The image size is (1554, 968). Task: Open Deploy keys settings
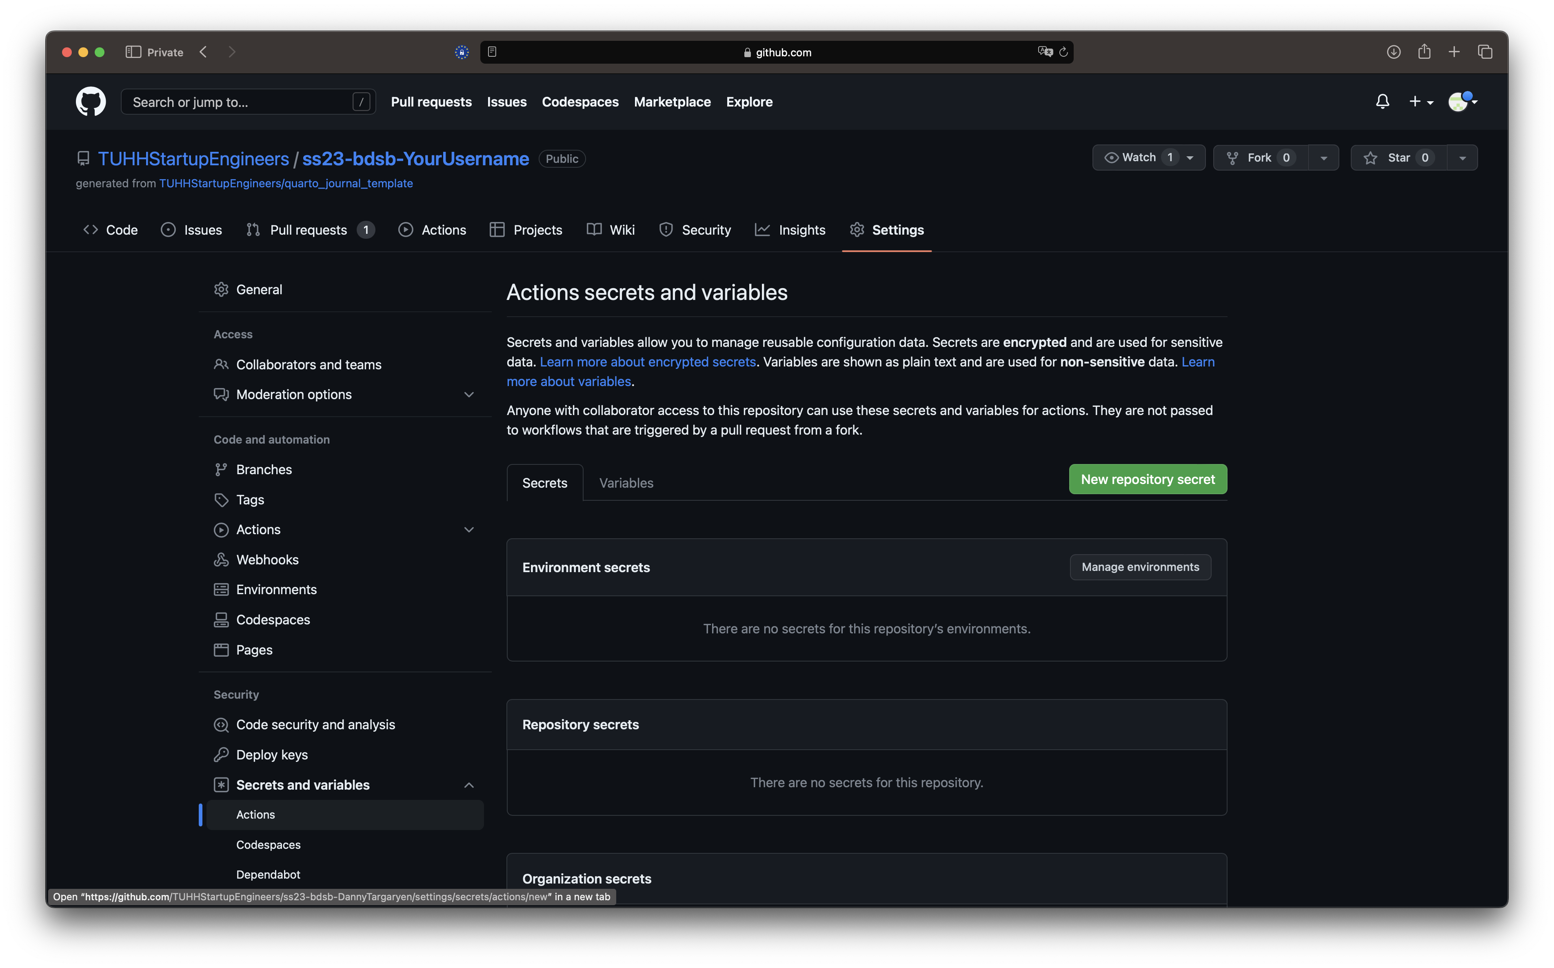pyautogui.click(x=345, y=755)
